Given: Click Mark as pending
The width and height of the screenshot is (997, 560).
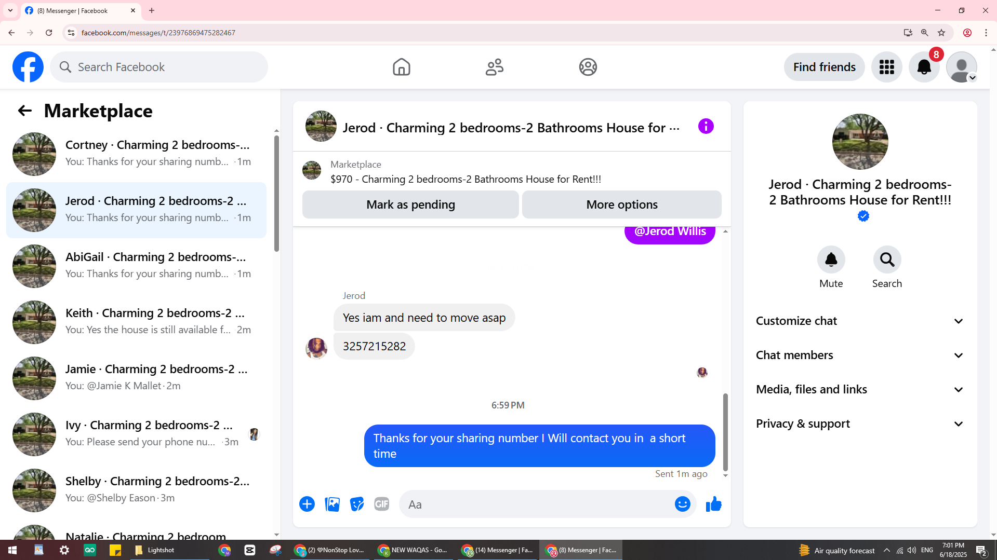Looking at the screenshot, I should [x=410, y=204].
